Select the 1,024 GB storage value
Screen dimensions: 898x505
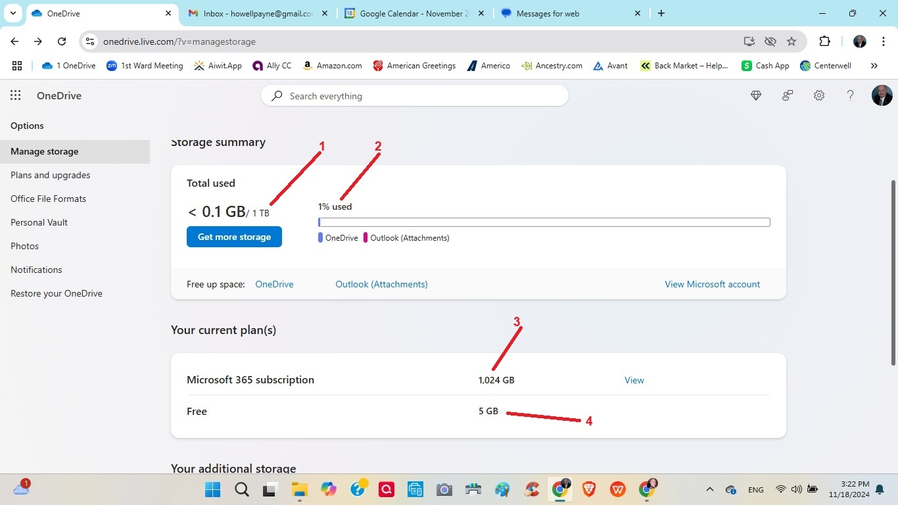[x=496, y=380]
